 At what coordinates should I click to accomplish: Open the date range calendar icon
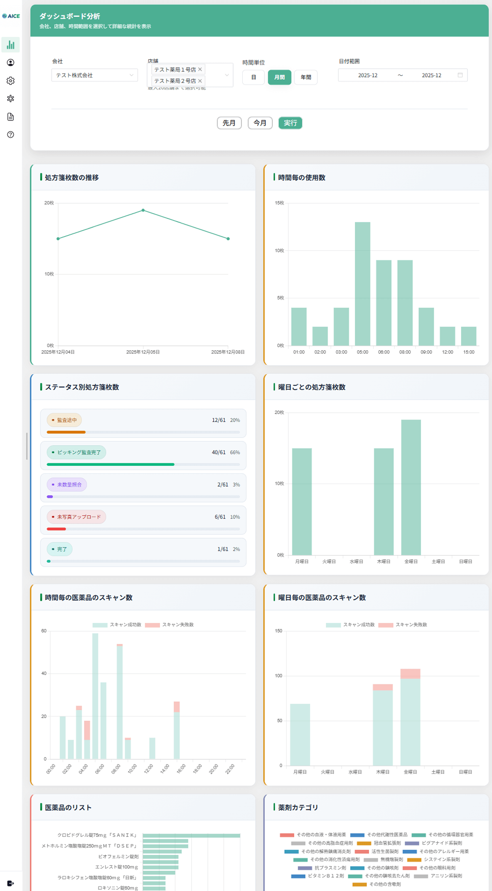[460, 75]
